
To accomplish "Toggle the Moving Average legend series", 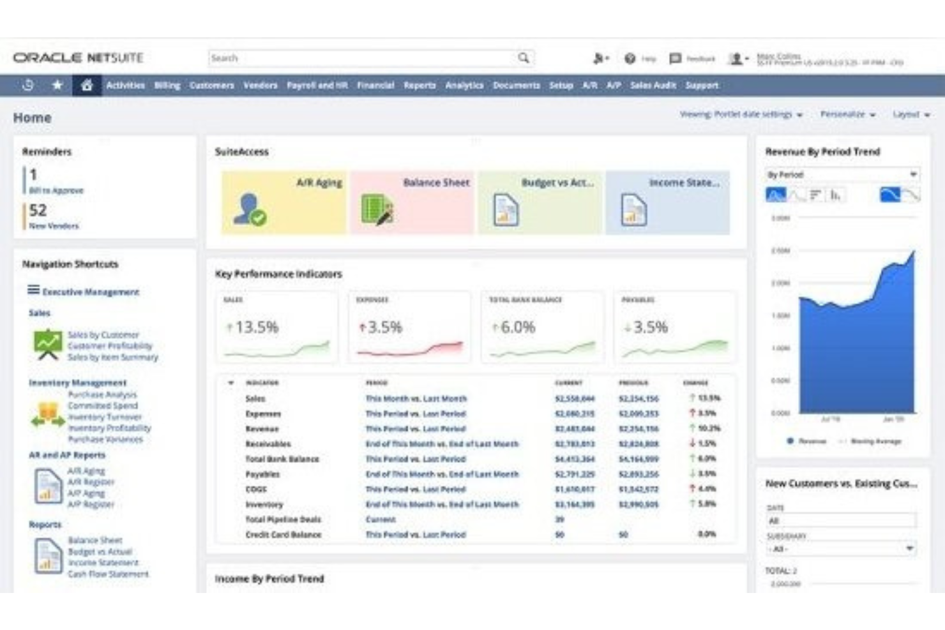I will 870,441.
